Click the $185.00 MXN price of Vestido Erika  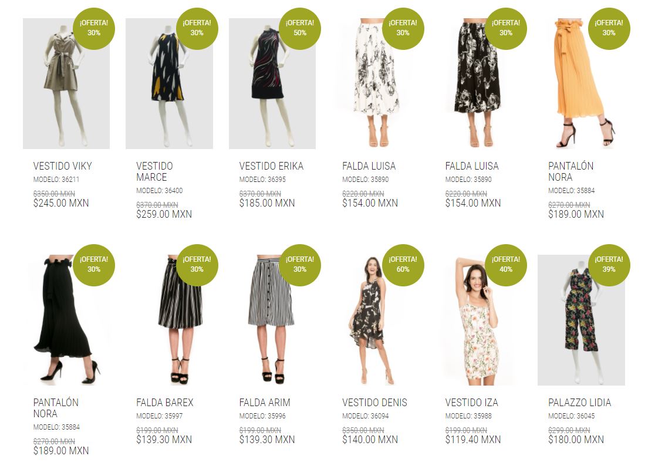pyautogui.click(x=267, y=203)
